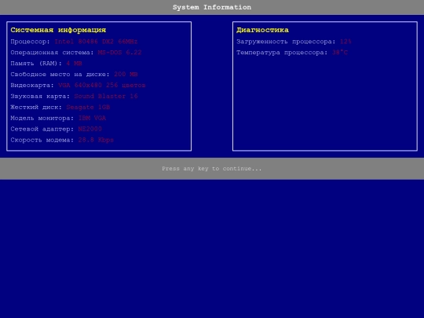Click the 'Диагностика' panel heading
This screenshot has height=318, width=424.
[x=262, y=30]
